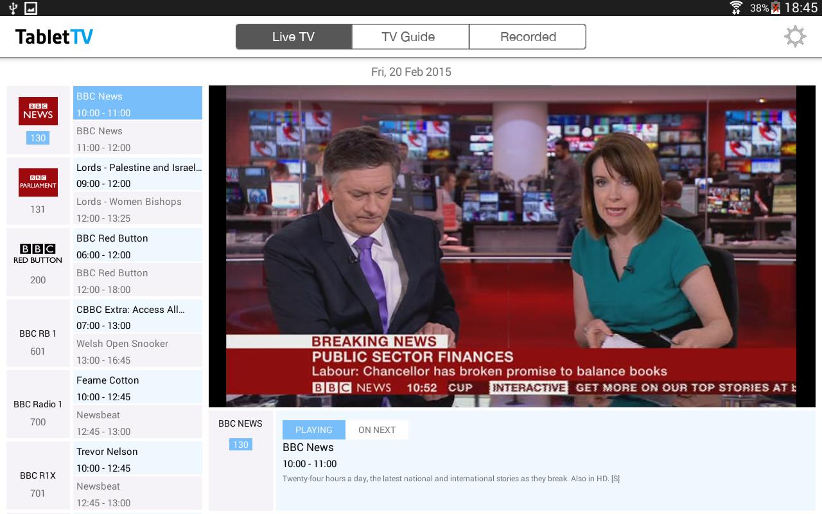Viewport: 822px width, 514px height.
Task: Select CBBC Extra: Access All programme
Action: [137, 316]
